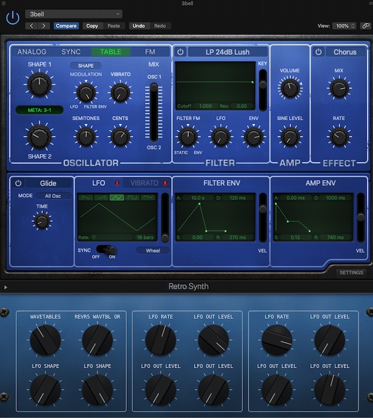Click the SHAPE modulation button
The image size is (373, 418).
(x=86, y=65)
